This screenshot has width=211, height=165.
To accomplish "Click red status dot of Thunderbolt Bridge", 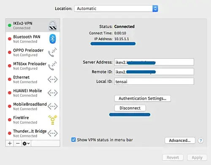I will coord(10,133).
